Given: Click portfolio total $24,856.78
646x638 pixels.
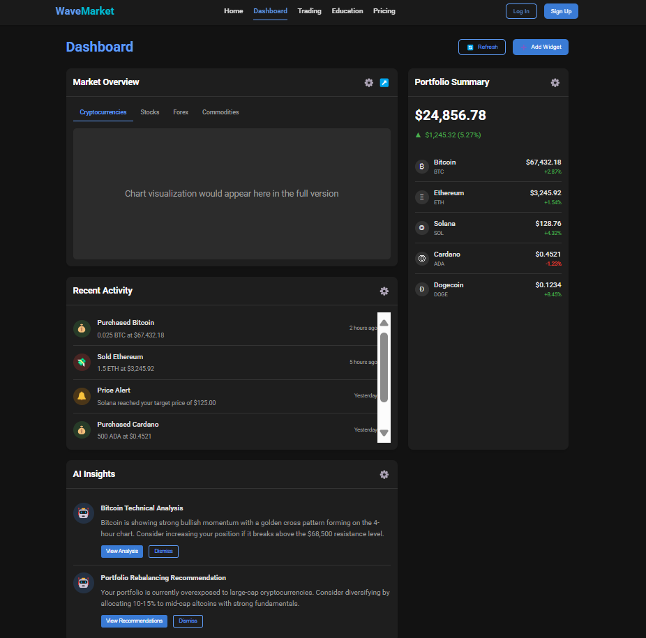Looking at the screenshot, I should 450,115.
